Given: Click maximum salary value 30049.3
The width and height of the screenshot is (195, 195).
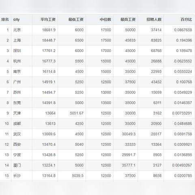Looking at the screenshot, I should [129, 134].
